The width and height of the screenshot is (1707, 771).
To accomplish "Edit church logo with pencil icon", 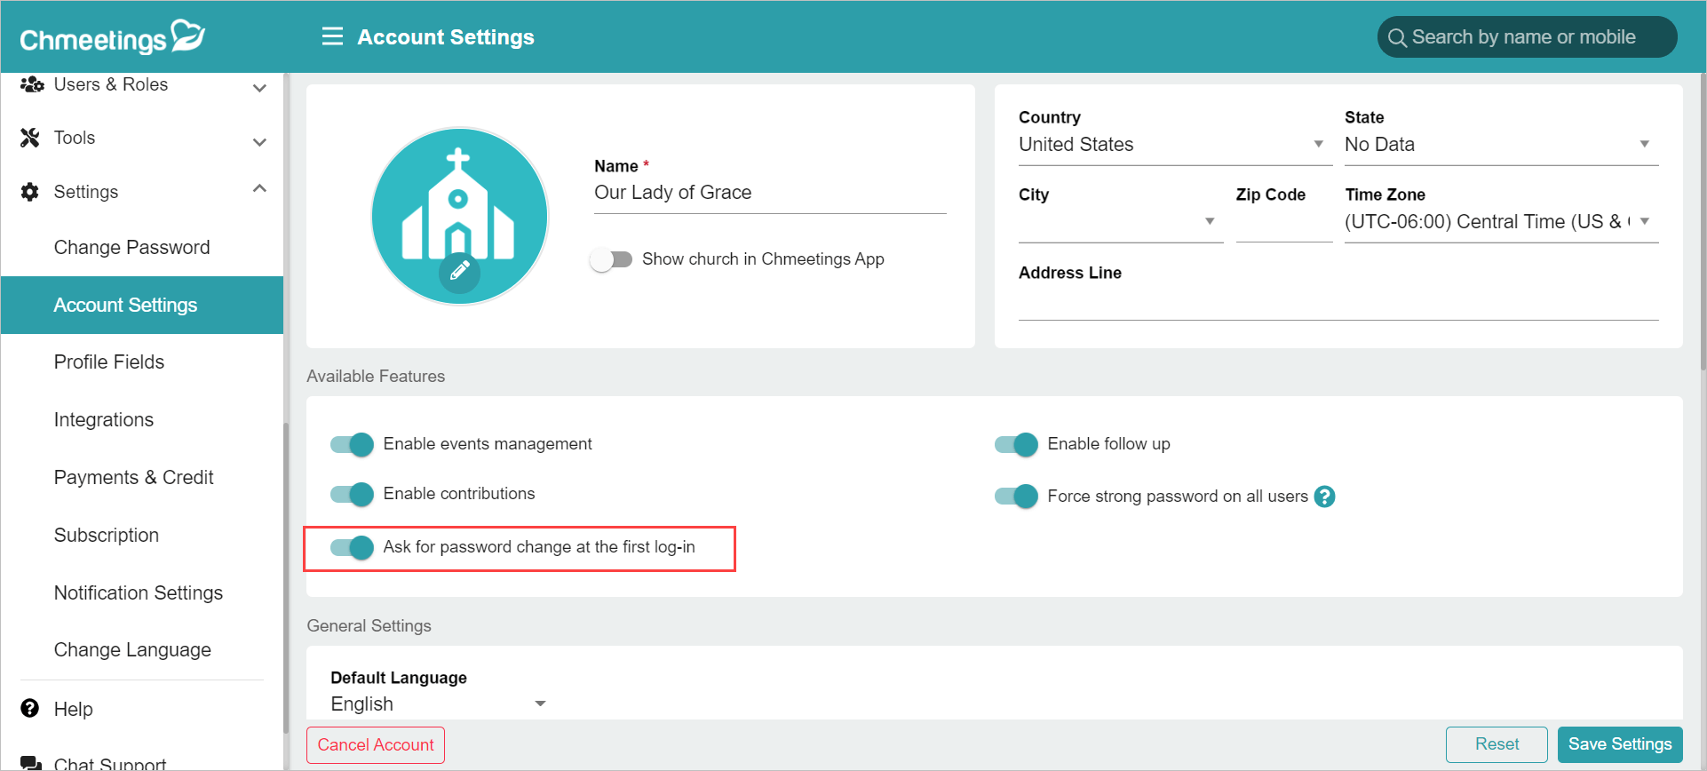I will click(x=459, y=272).
